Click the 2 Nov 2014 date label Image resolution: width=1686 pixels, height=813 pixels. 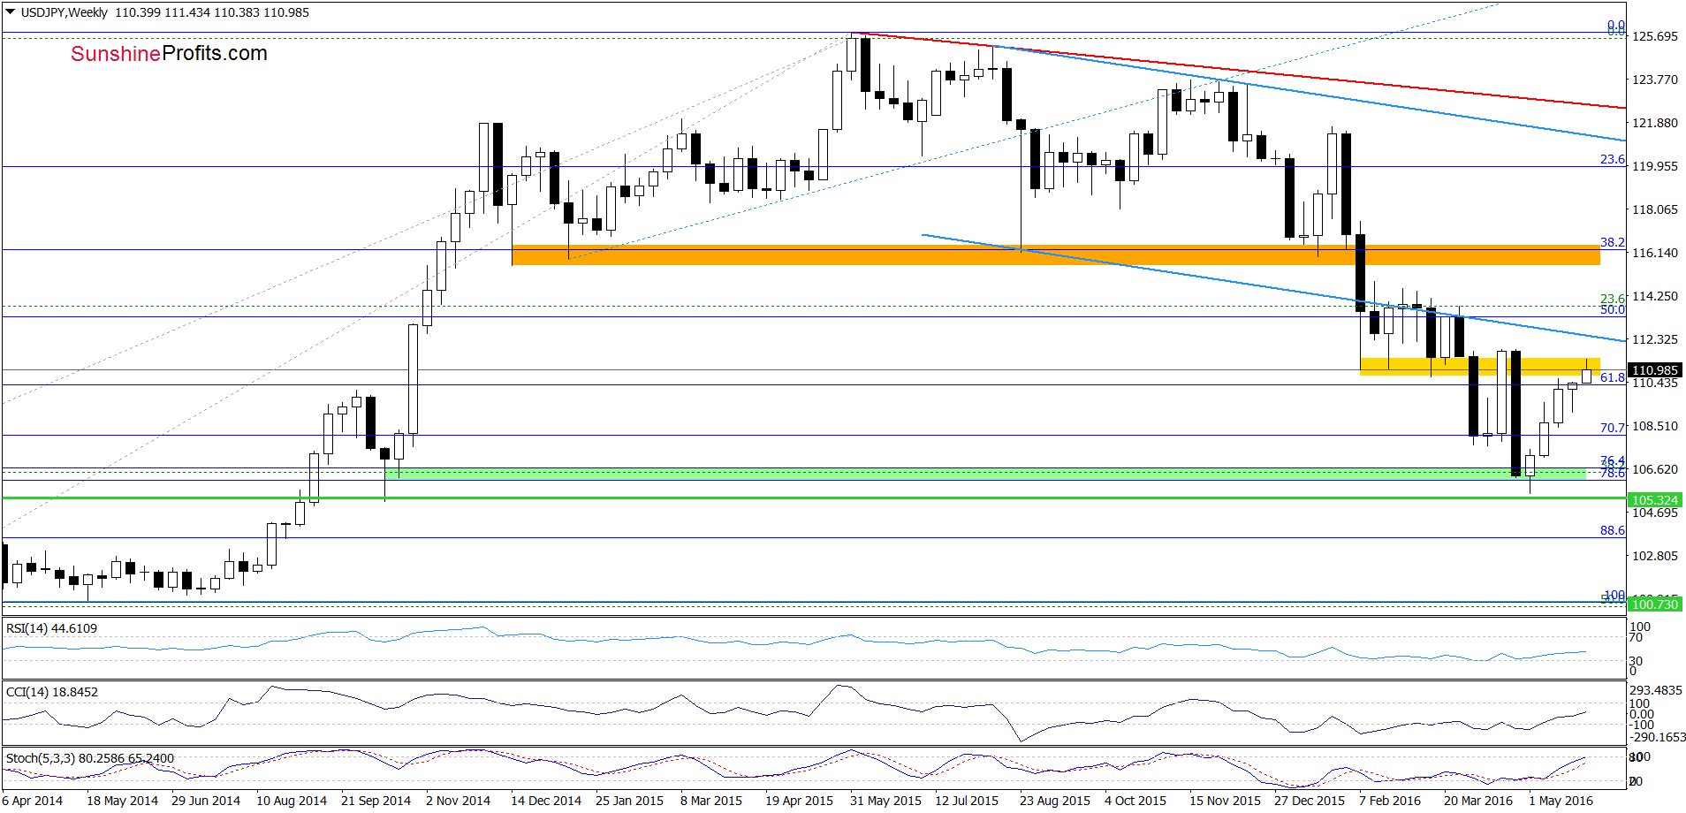coord(458,801)
